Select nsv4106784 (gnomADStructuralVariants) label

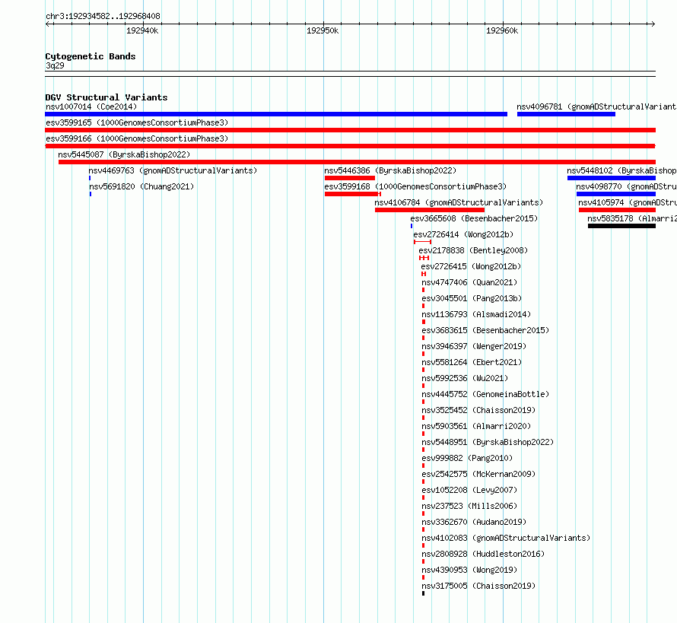[459, 202]
